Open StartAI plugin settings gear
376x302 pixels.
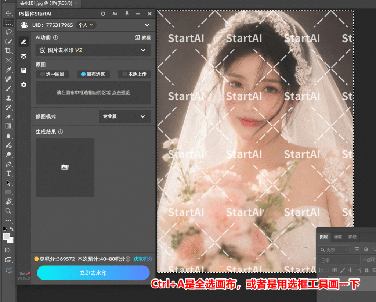pos(24,85)
